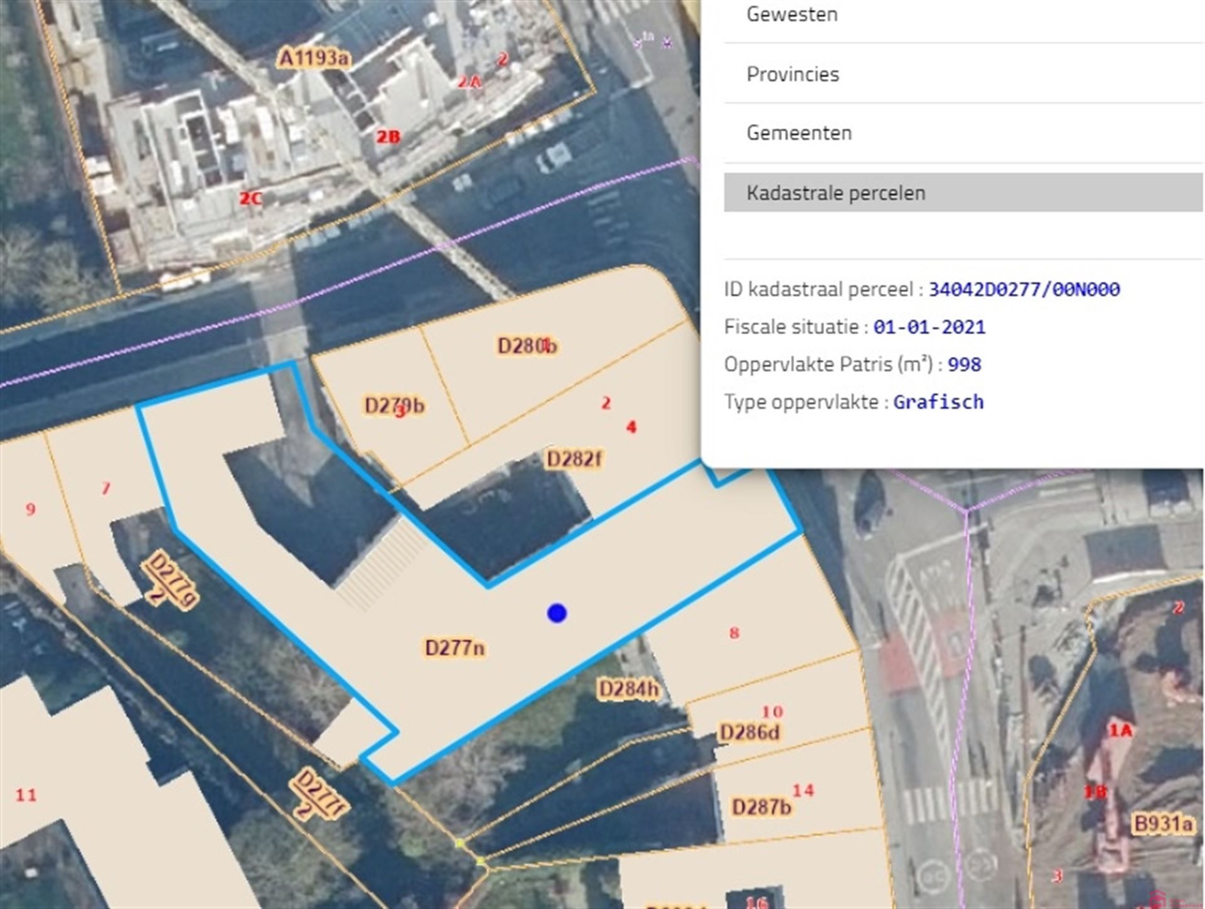Viewport: 1205px width, 909px height.
Task: Select the Gewesten layer entry
Action: (x=792, y=14)
